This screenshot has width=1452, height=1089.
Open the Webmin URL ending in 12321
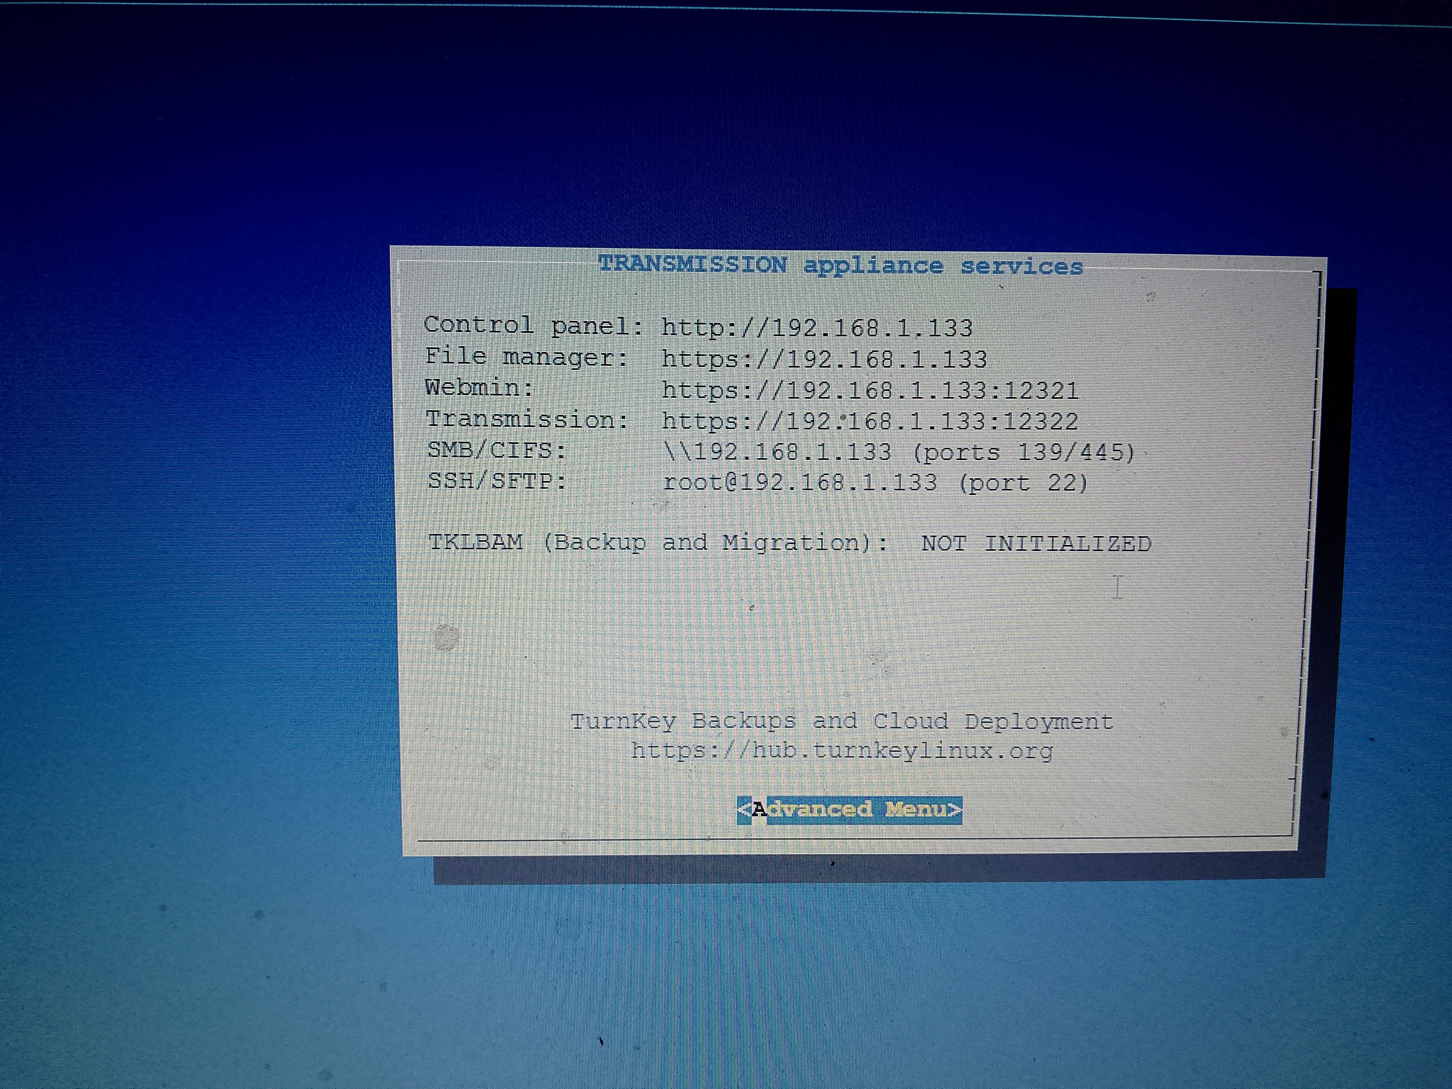coord(870,390)
